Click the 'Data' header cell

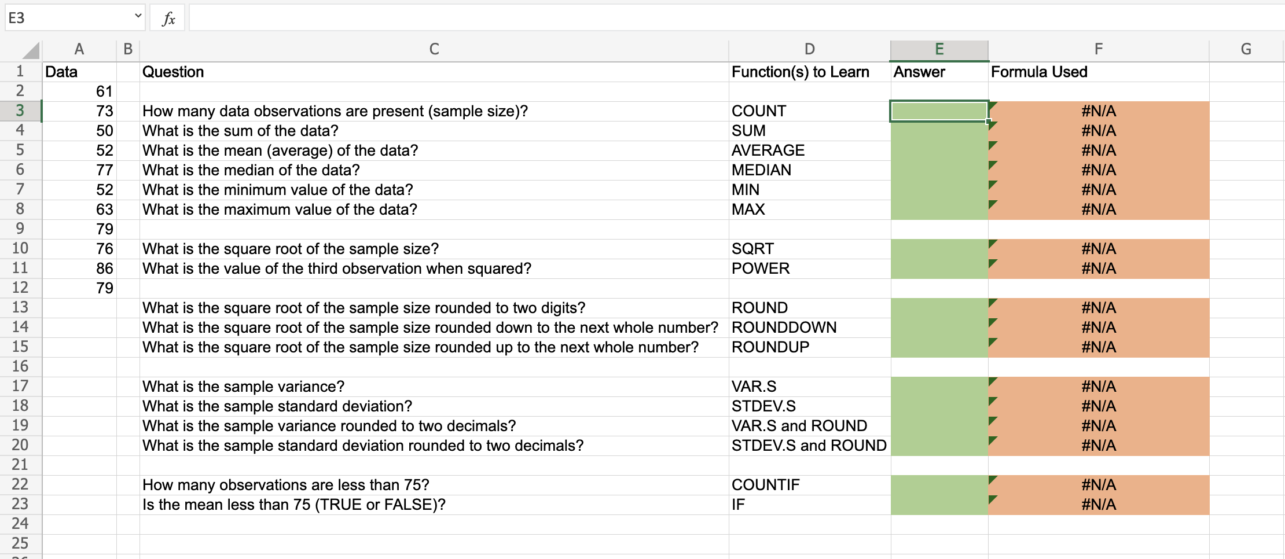tap(79, 72)
